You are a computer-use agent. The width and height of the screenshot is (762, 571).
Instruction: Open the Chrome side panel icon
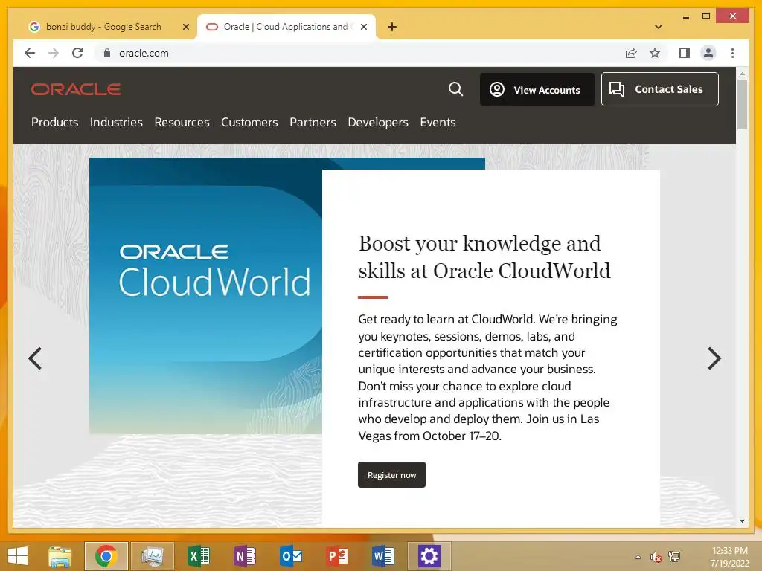point(685,53)
